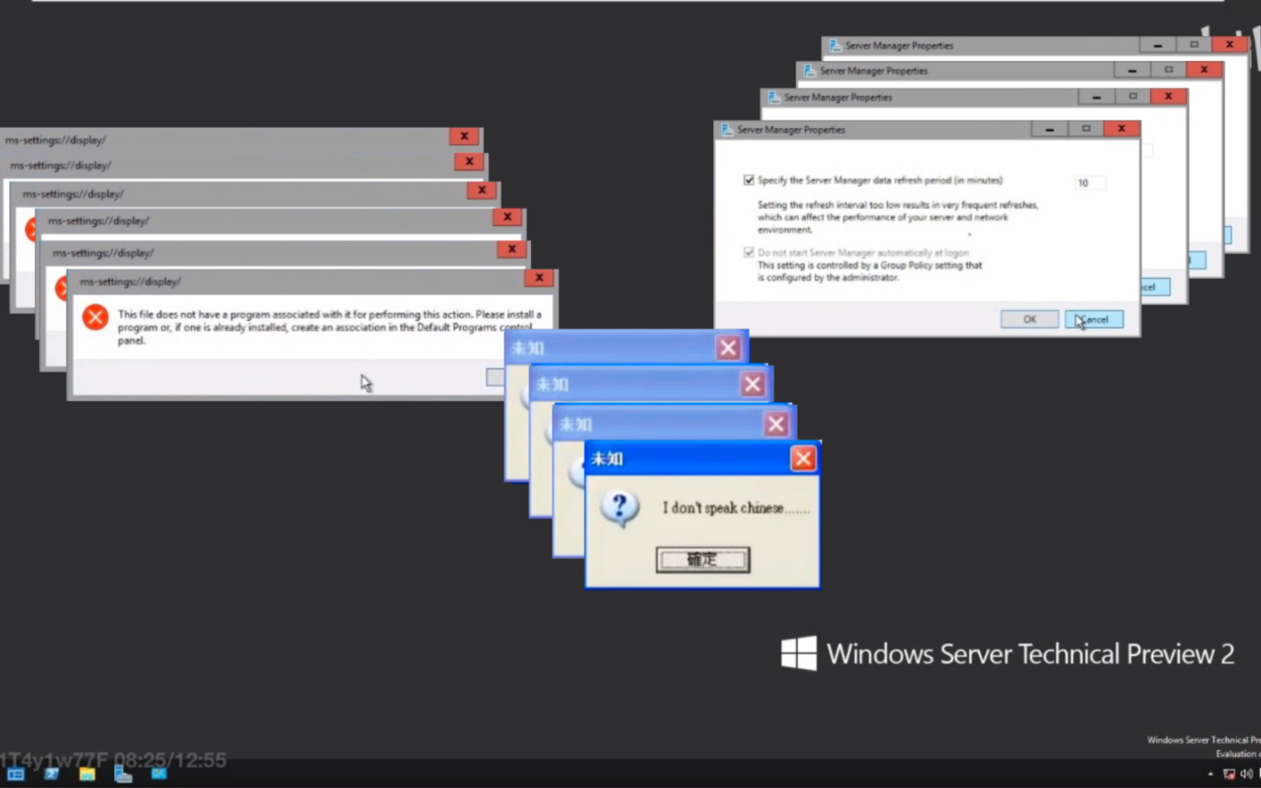Minimize the rear-most Server Manager Properties window
The image size is (1261, 788).
tap(1157, 45)
